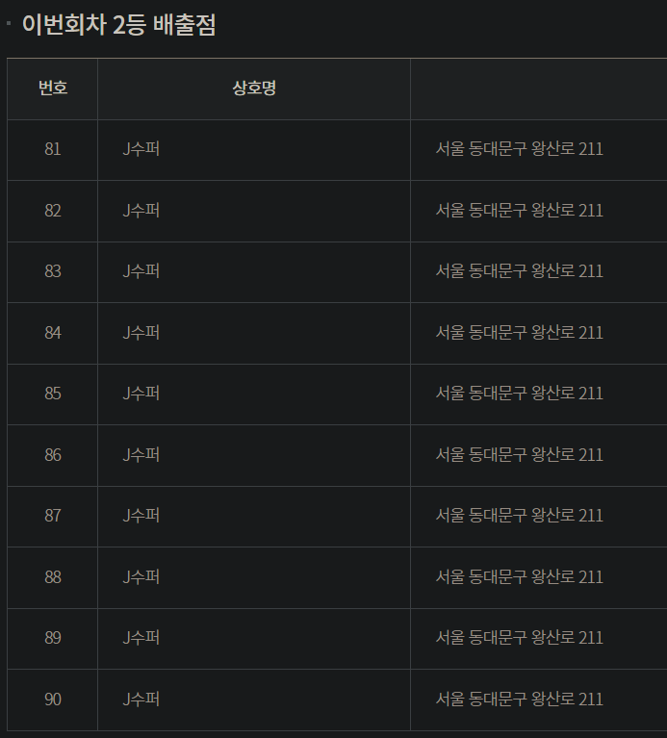The image size is (667, 738).
Task: Click row number 90
Action: click(52, 700)
